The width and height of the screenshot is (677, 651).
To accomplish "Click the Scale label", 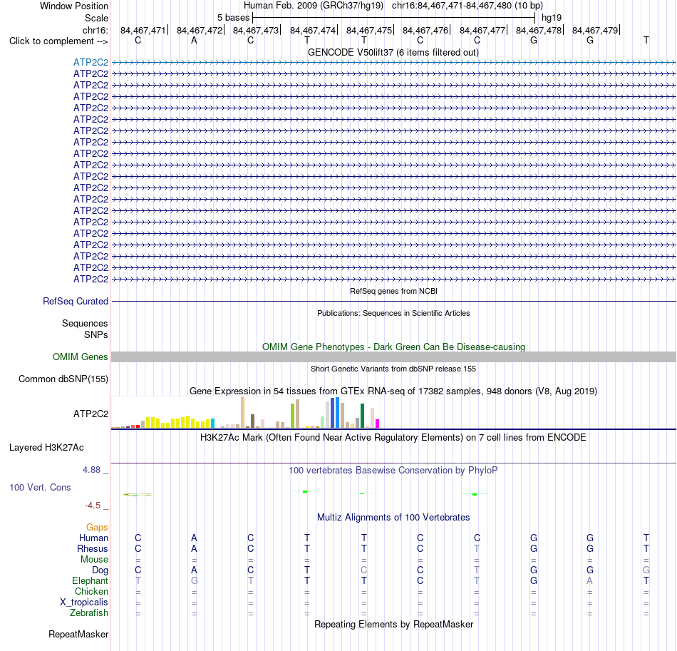I will [97, 18].
